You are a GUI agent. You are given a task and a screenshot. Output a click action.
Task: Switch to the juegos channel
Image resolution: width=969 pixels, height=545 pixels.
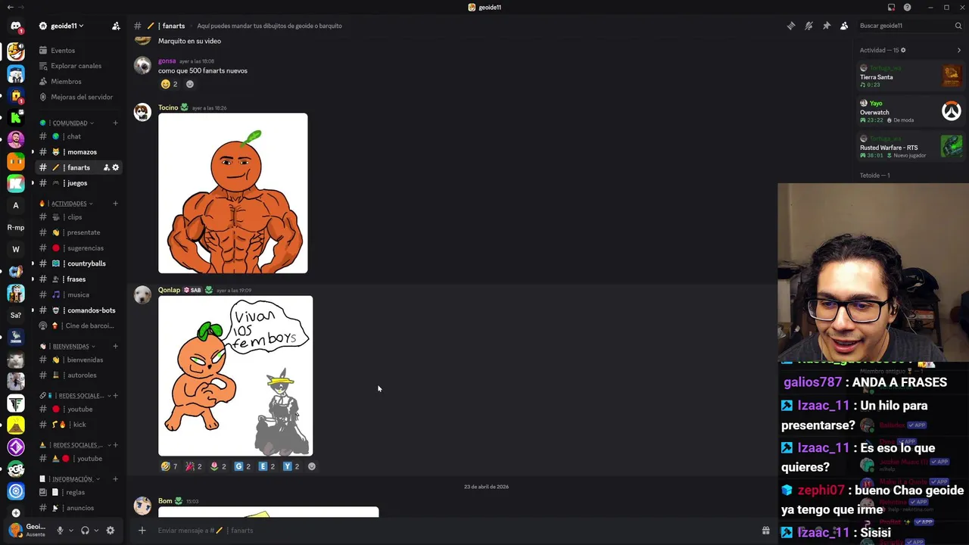click(79, 183)
